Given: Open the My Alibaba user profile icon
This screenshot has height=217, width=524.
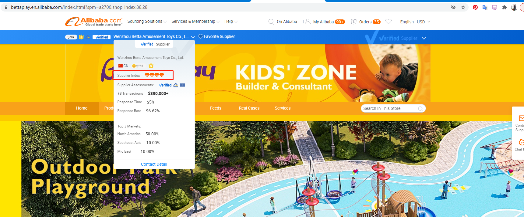Looking at the screenshot, I should tap(308, 22).
